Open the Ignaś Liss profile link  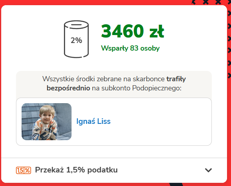(94, 121)
